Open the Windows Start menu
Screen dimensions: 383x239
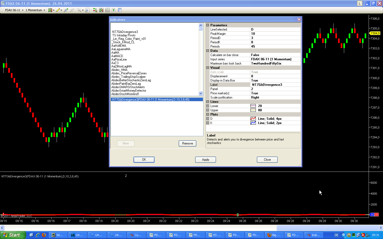click(13, 235)
